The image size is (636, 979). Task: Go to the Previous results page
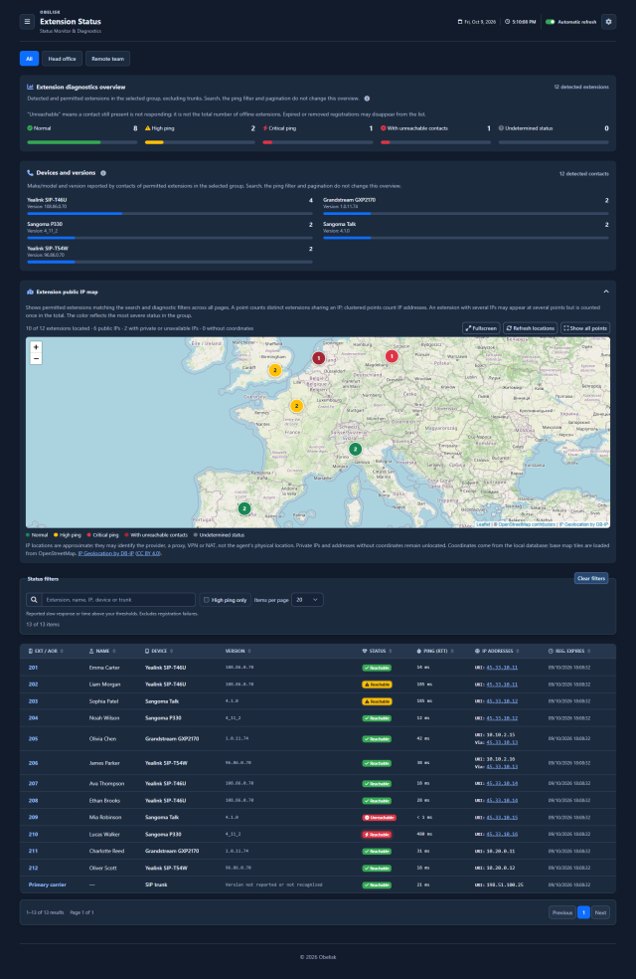tap(561, 912)
